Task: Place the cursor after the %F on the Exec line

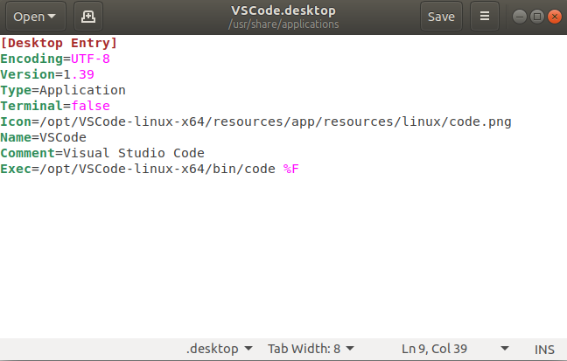Action: coord(299,169)
